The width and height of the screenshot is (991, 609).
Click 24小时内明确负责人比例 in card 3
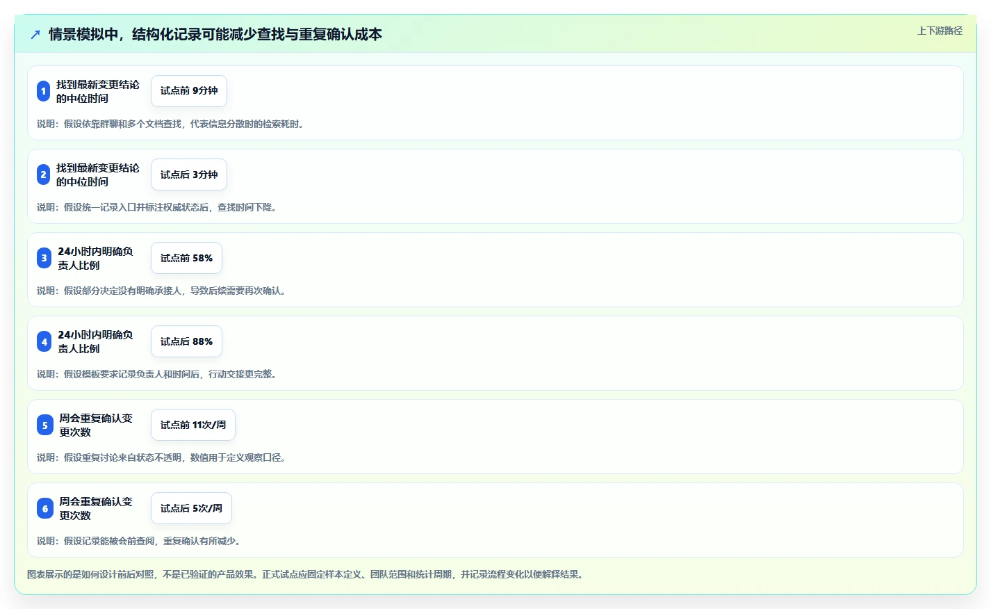click(x=95, y=258)
